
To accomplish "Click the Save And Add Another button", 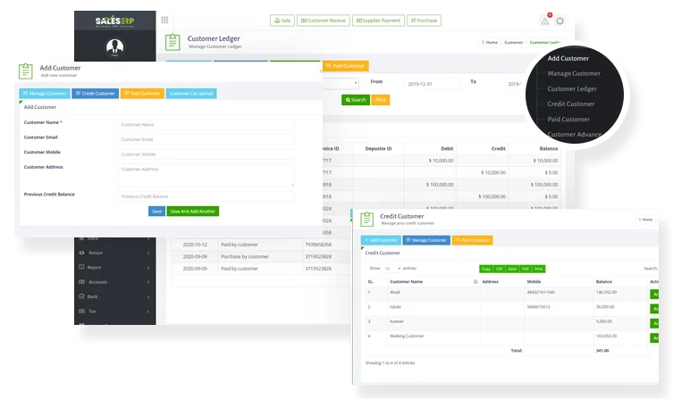I will coord(193,212).
